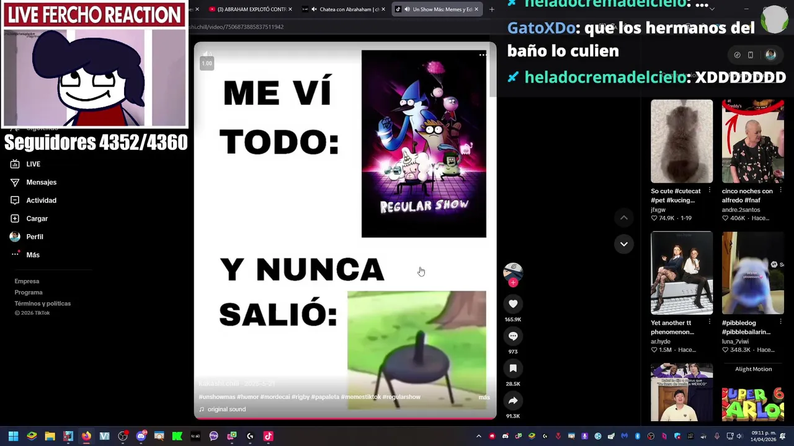Open 'cinco noches con alfredo' video thumbnail
This screenshot has width=794, height=446.
click(x=753, y=141)
